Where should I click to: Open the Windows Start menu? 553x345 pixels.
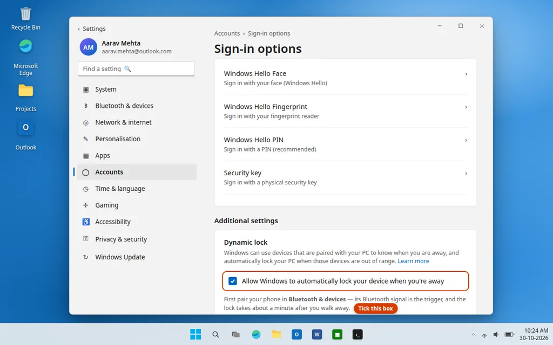(195, 334)
